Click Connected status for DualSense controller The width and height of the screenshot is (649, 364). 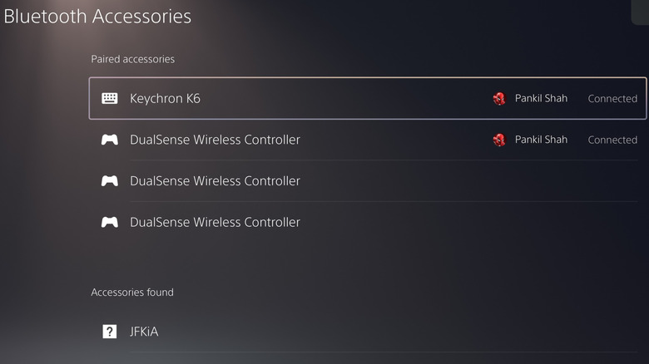coord(612,140)
